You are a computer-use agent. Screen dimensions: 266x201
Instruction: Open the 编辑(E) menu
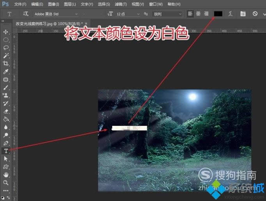coord(37,4)
